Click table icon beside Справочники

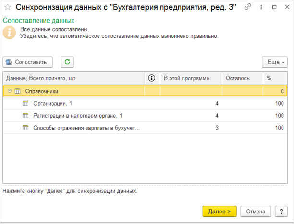pos(17,91)
